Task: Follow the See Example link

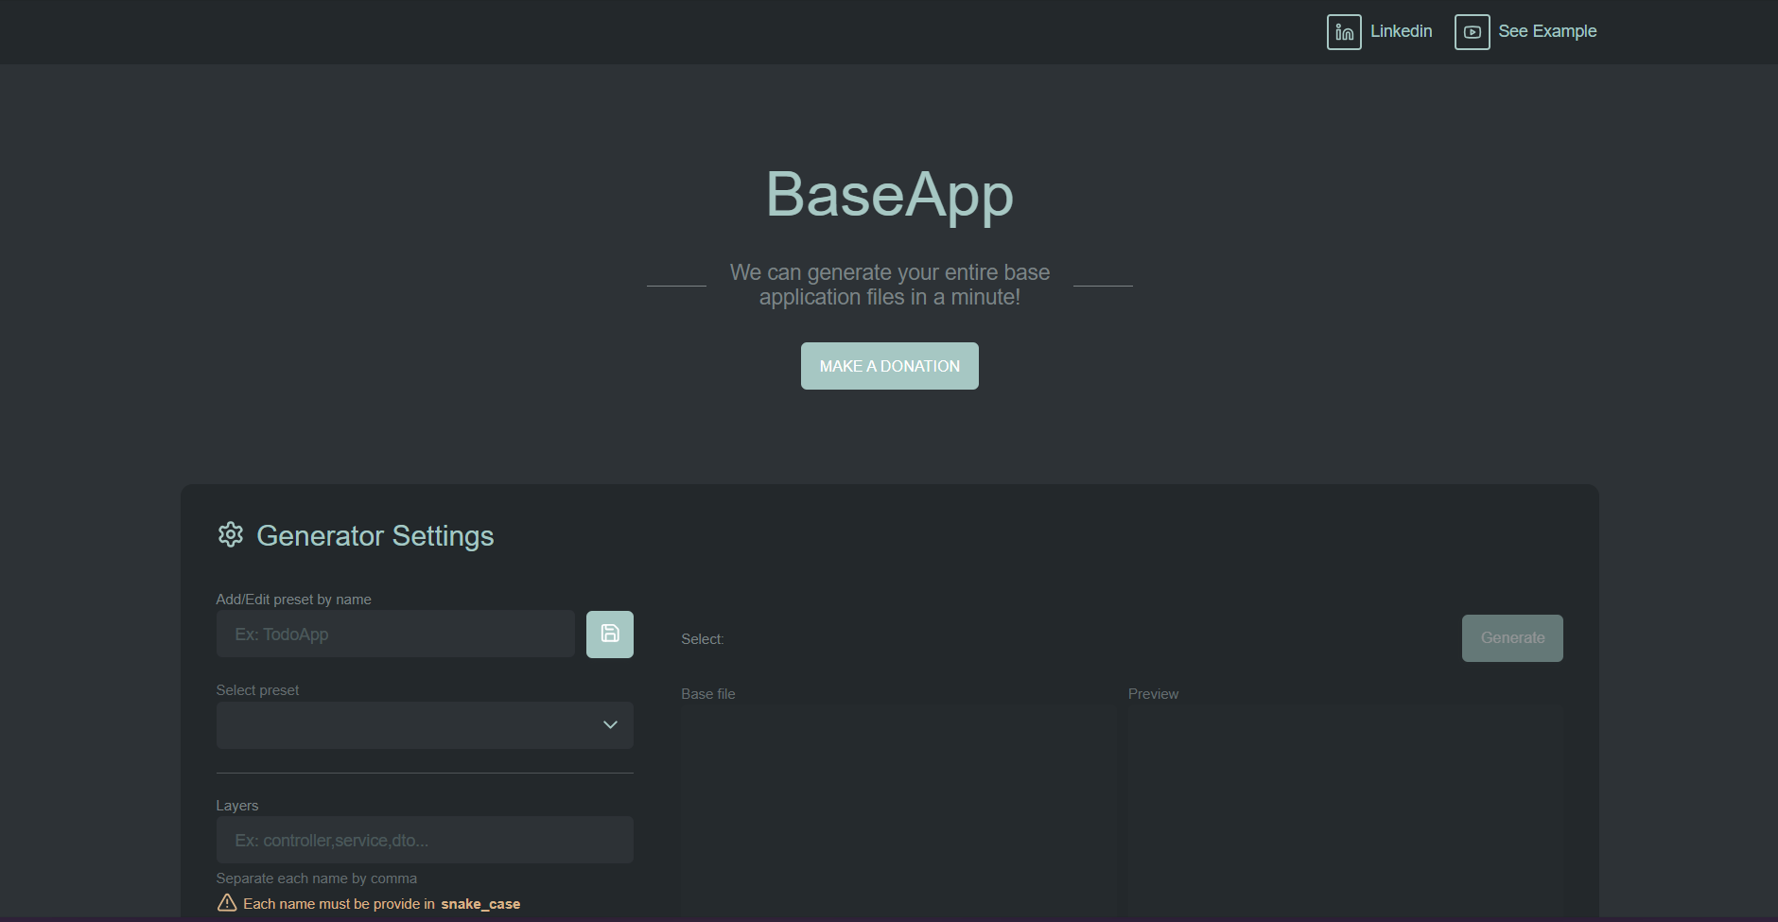Action: coord(1547,31)
